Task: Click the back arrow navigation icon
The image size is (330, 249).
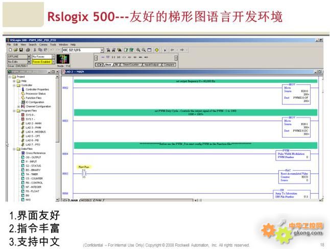Action: coord(172,50)
